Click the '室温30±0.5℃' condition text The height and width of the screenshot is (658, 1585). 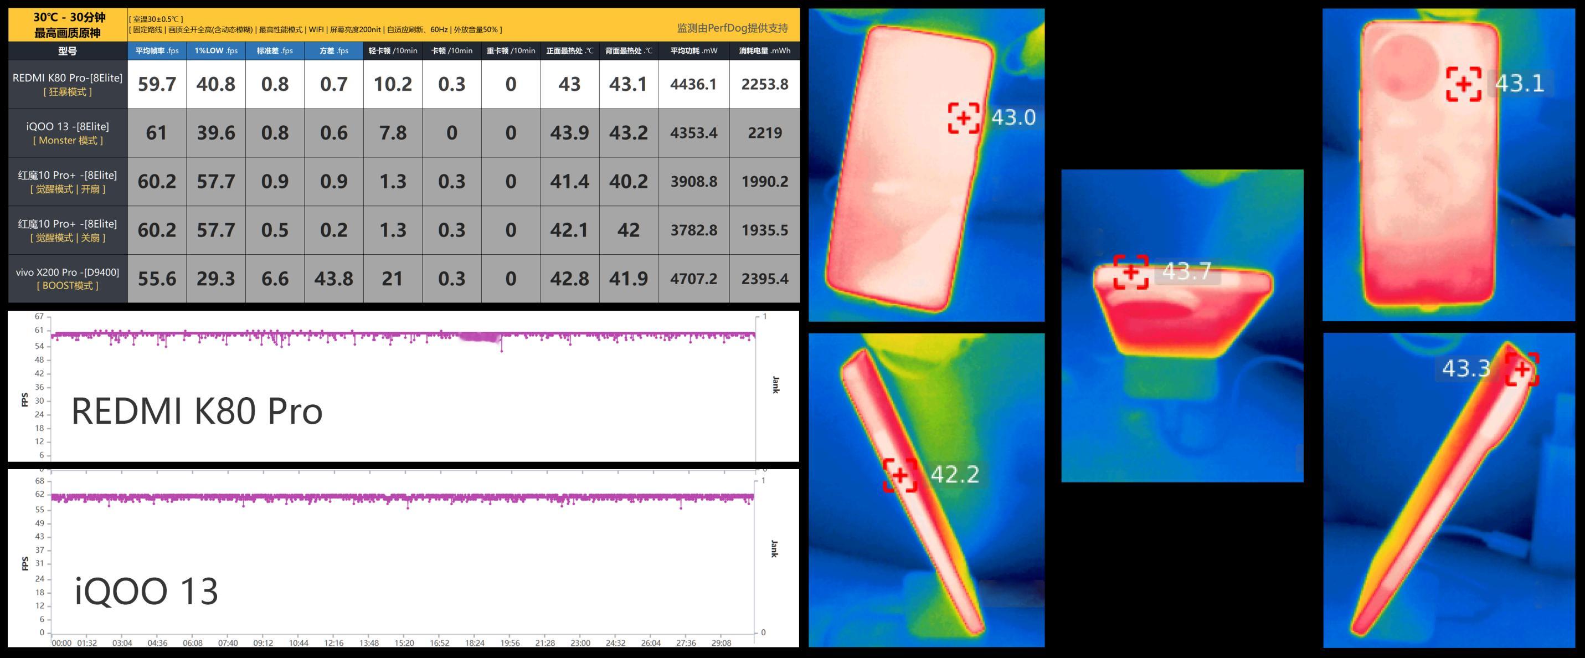(157, 20)
